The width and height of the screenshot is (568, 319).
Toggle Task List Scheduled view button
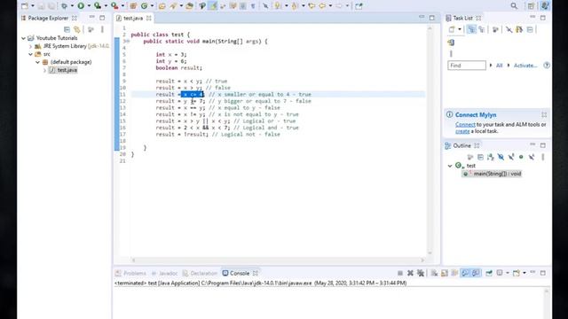pyautogui.click(x=481, y=29)
